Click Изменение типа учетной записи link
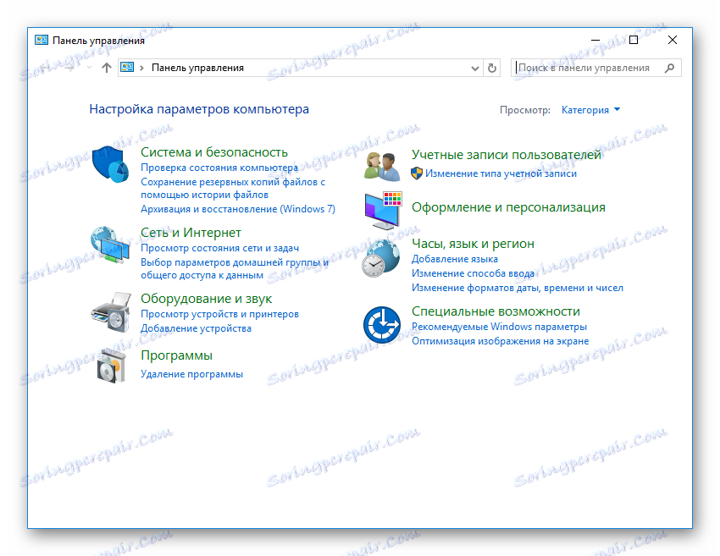720x556 pixels. [501, 173]
